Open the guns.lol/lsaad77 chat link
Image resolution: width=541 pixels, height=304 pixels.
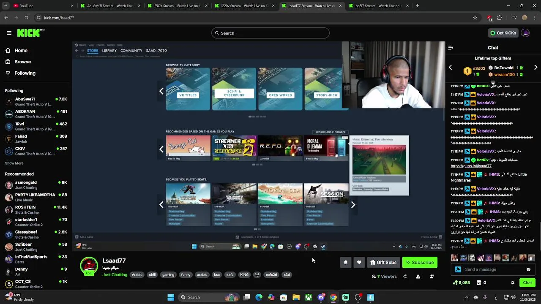[471, 166]
